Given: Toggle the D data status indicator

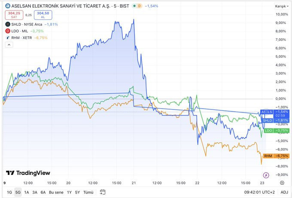Looking at the screenshot, I should coord(139,6).
